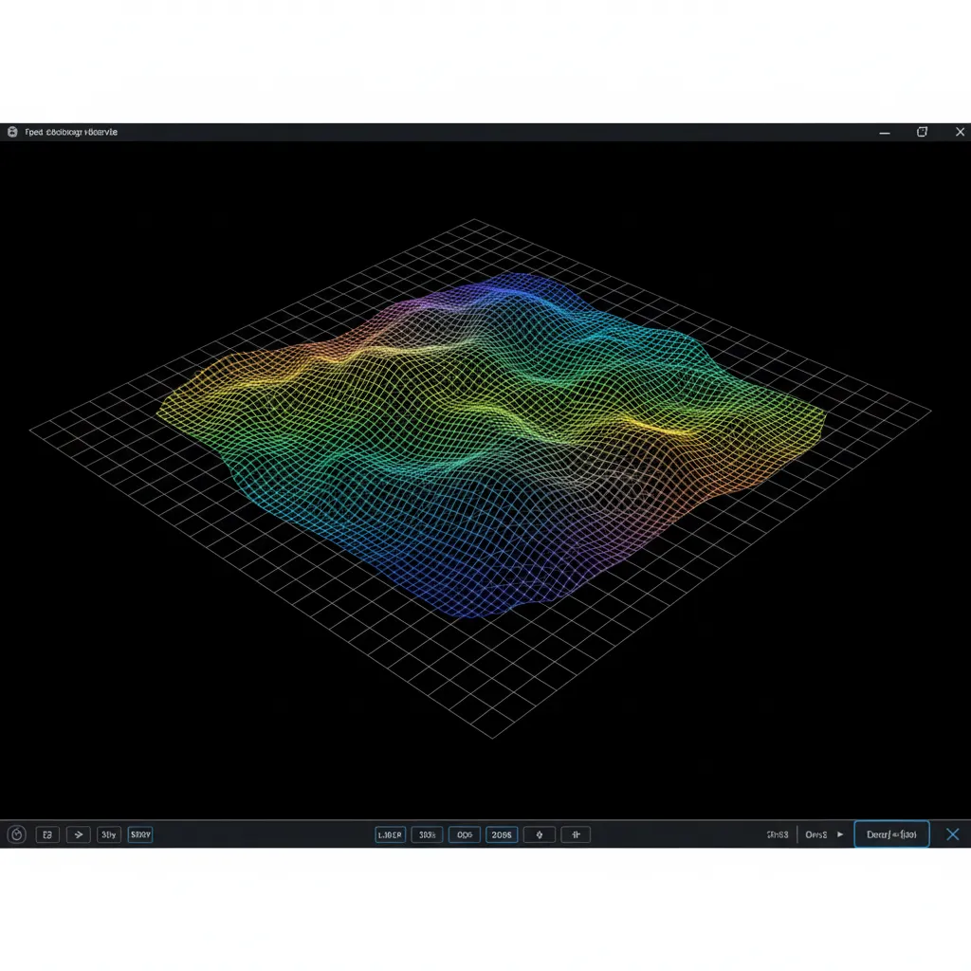Open the 'Ows8' dropdown with arrow
The width and height of the screenshot is (971, 971).
(824, 834)
